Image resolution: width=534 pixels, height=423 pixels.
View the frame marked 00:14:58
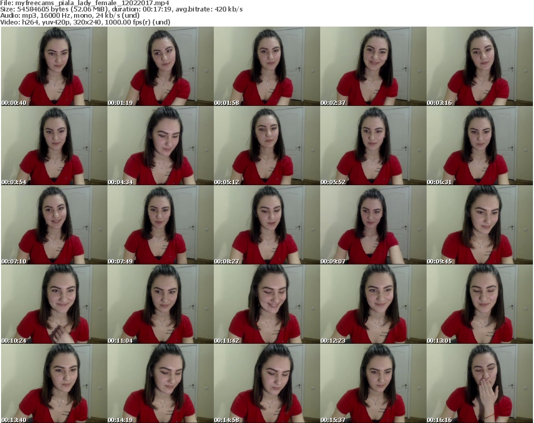click(266, 383)
